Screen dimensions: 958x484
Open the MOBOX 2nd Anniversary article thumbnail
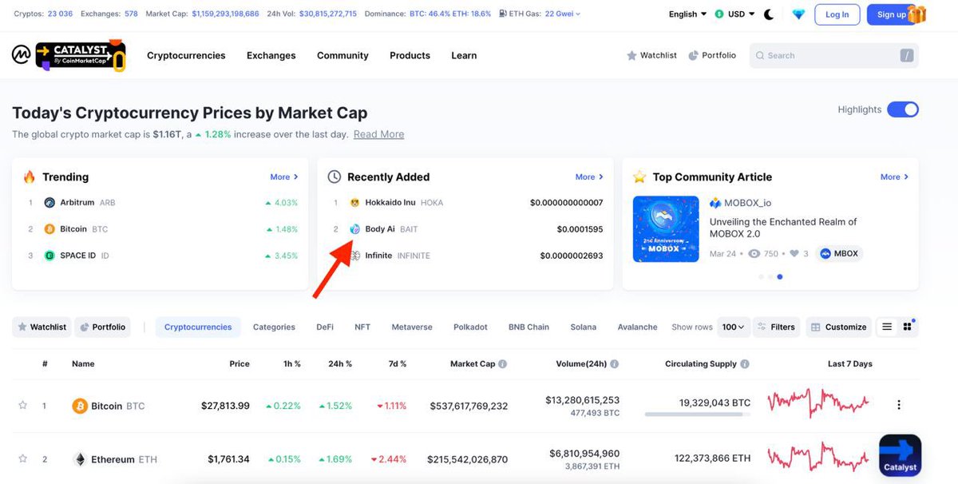click(666, 230)
